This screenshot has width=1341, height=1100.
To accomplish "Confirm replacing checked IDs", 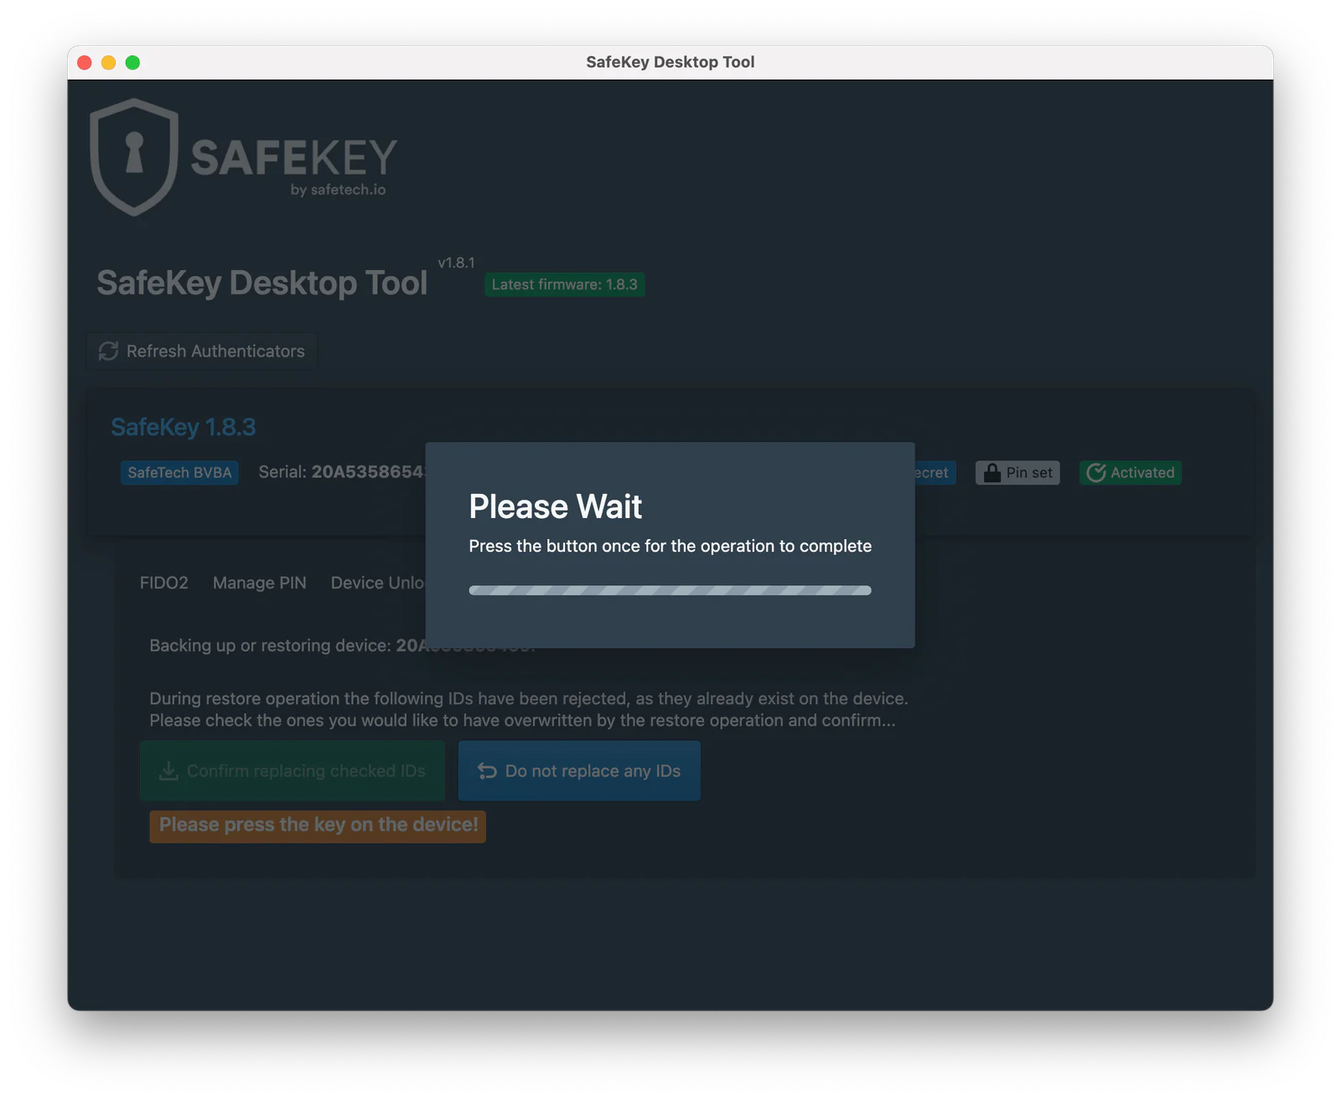I will click(293, 771).
